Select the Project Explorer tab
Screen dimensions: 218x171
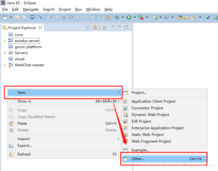coord(22,28)
